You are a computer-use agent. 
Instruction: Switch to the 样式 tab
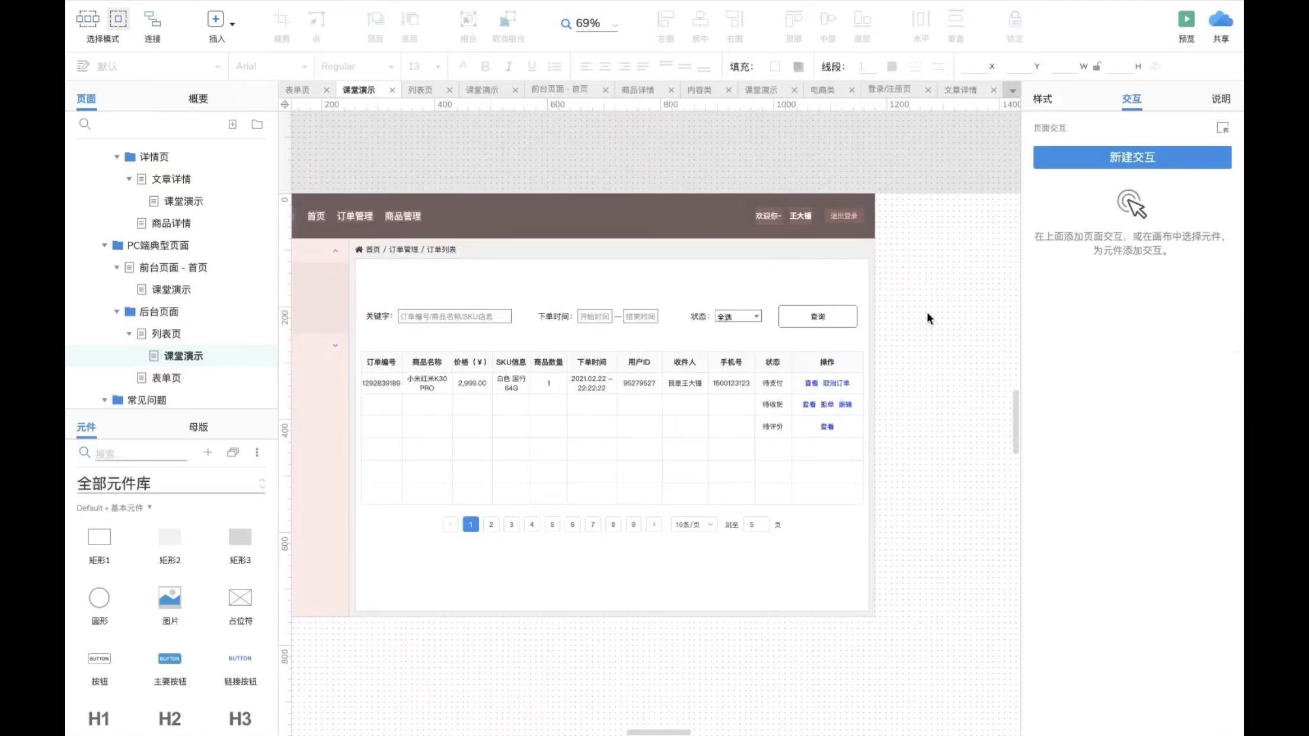1042,99
